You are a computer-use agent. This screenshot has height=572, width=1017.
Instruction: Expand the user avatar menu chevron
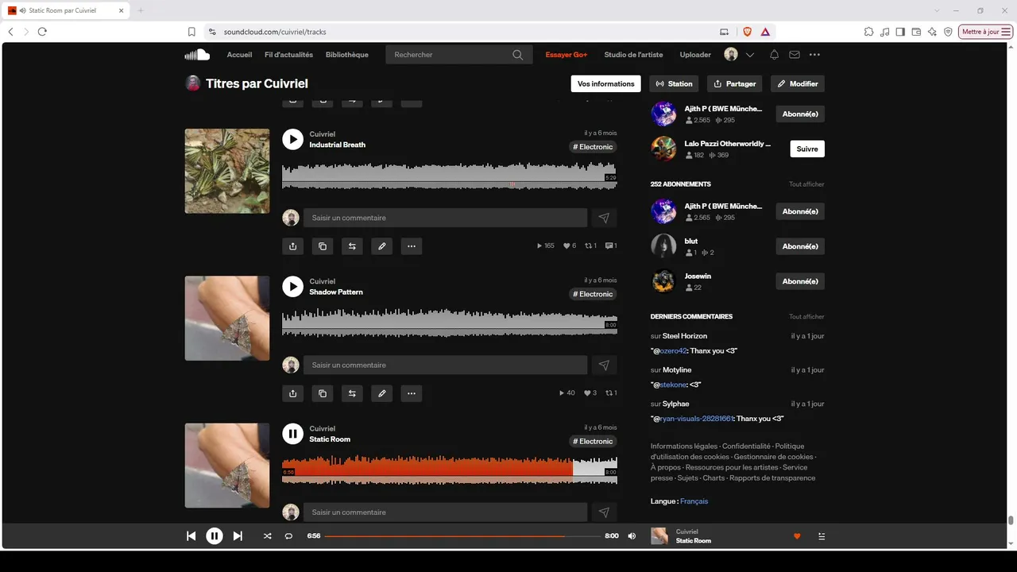tap(749, 55)
